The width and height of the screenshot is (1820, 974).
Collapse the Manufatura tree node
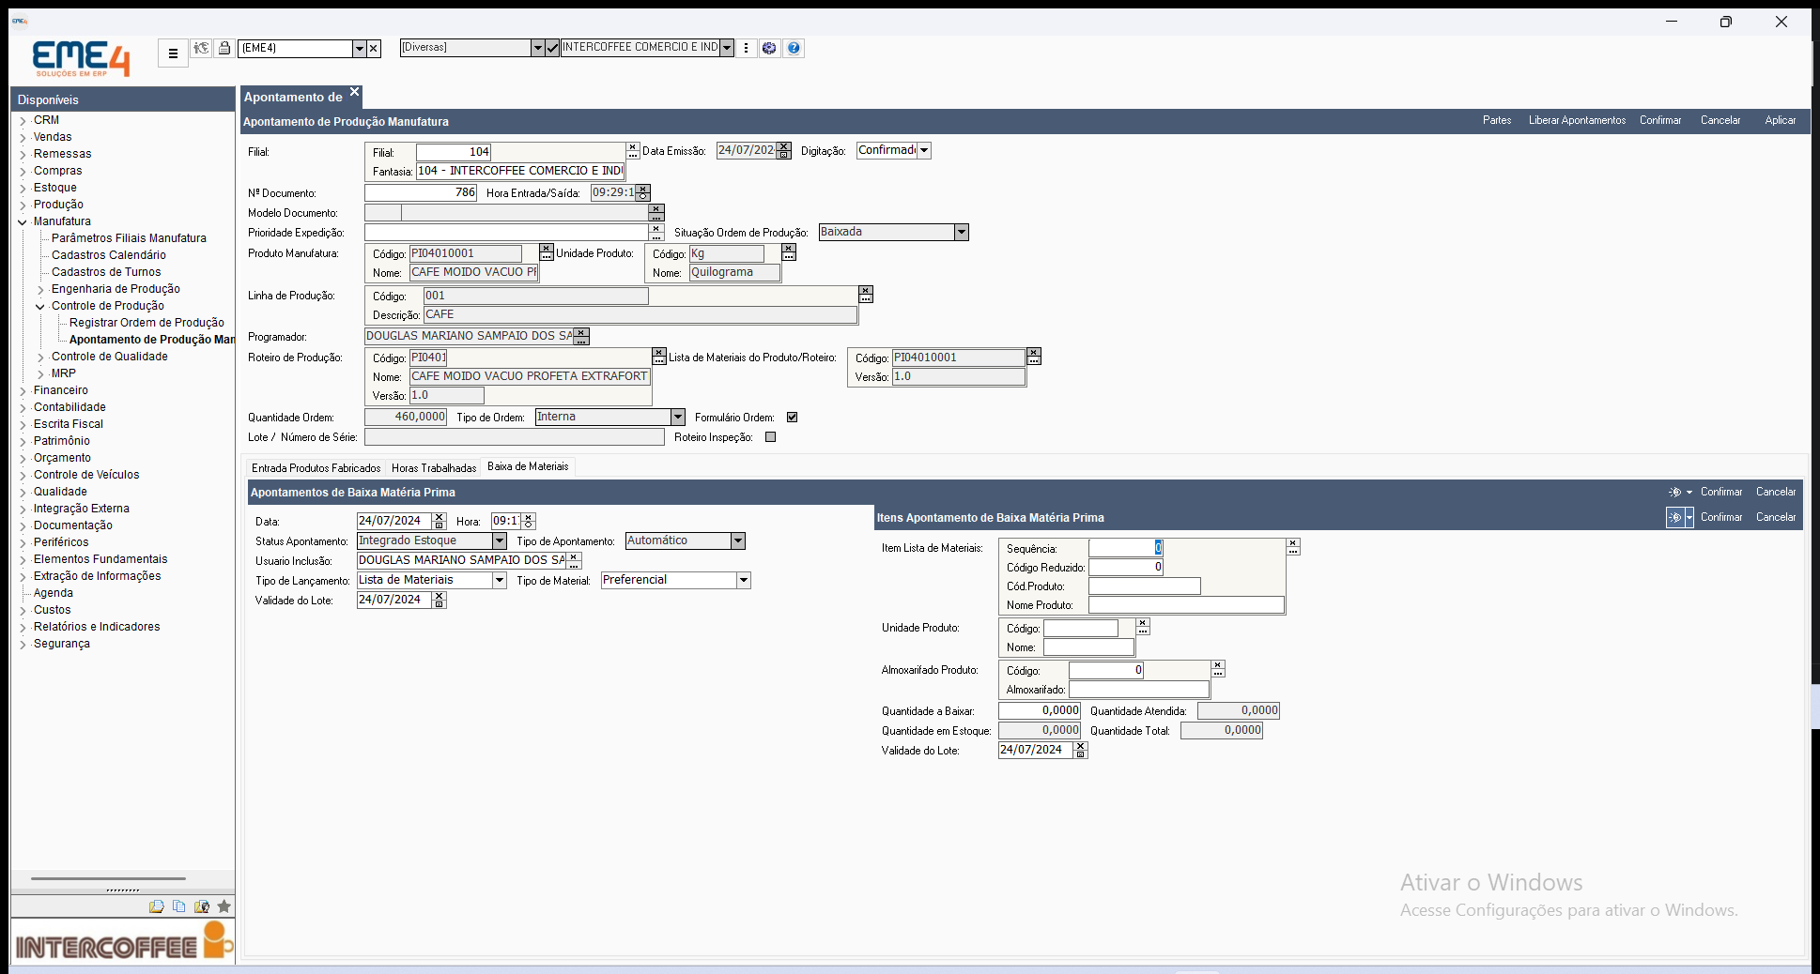(23, 222)
